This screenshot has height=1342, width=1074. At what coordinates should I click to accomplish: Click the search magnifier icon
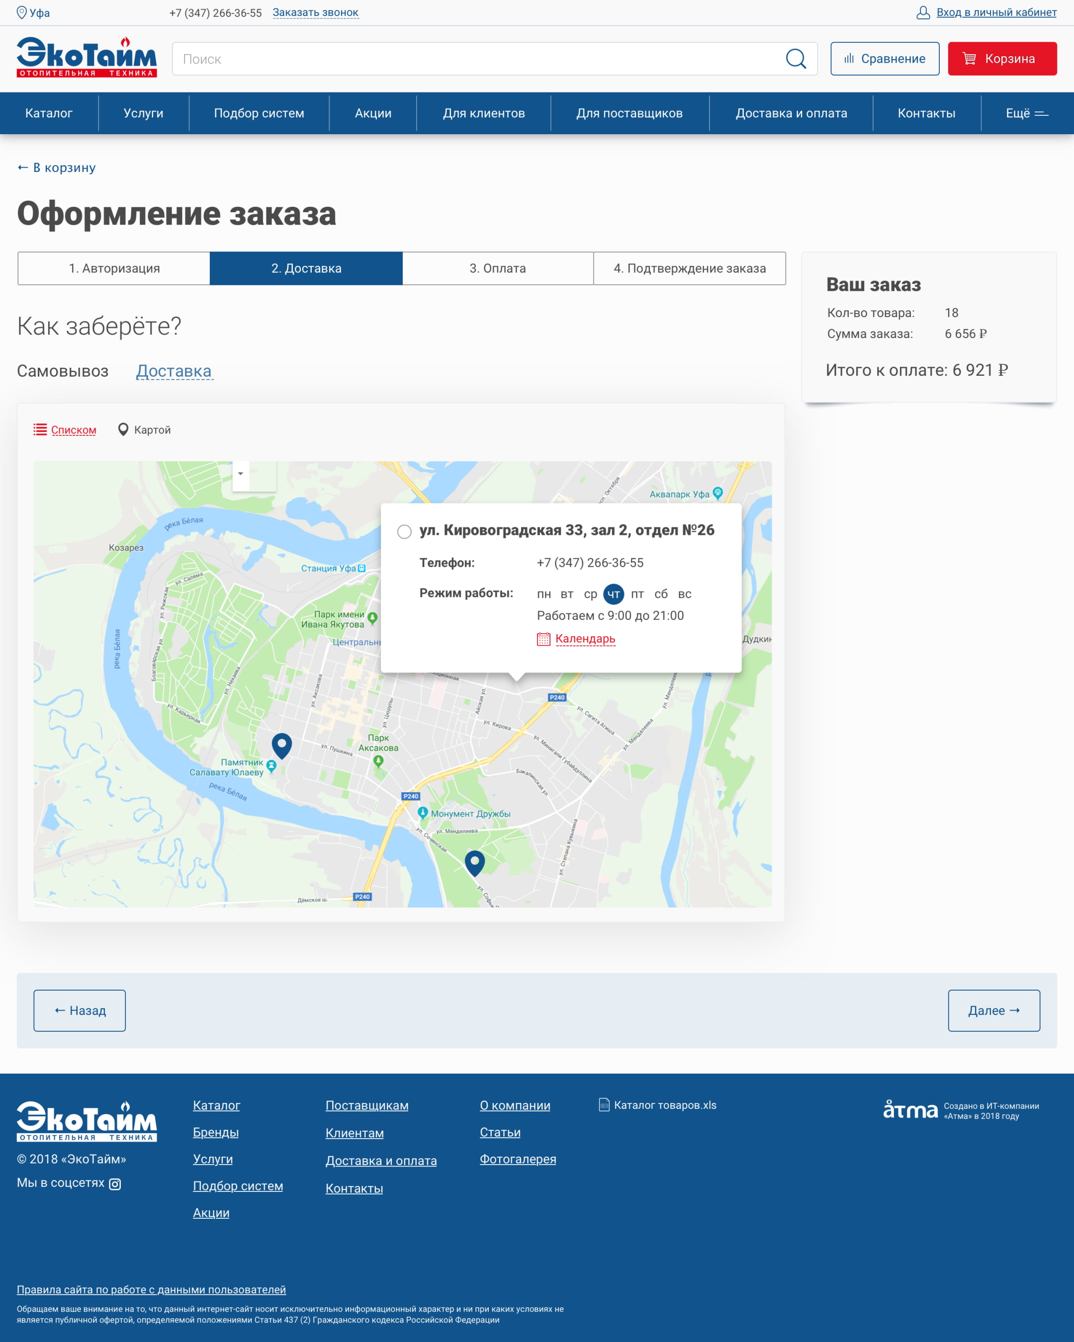795,59
